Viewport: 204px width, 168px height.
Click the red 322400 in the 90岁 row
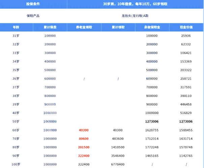point(84,156)
